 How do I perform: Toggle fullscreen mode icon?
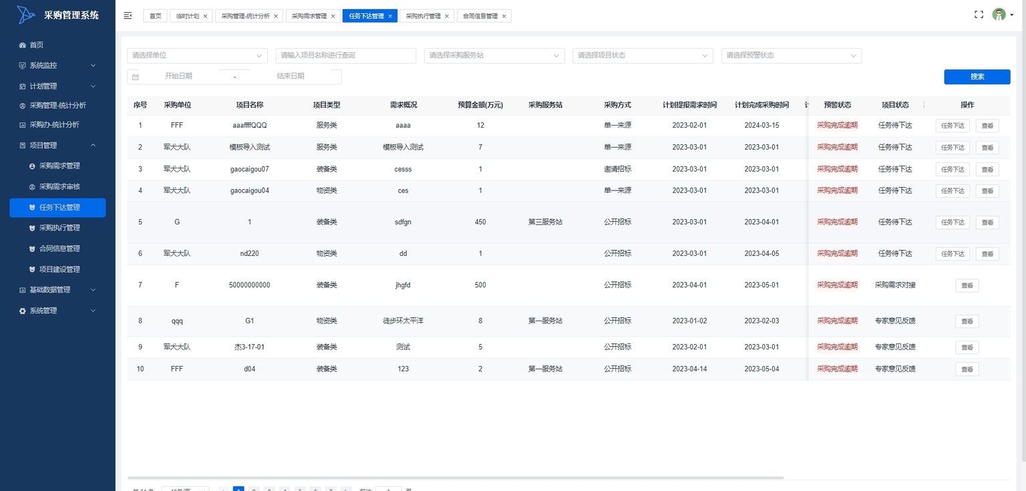click(979, 15)
